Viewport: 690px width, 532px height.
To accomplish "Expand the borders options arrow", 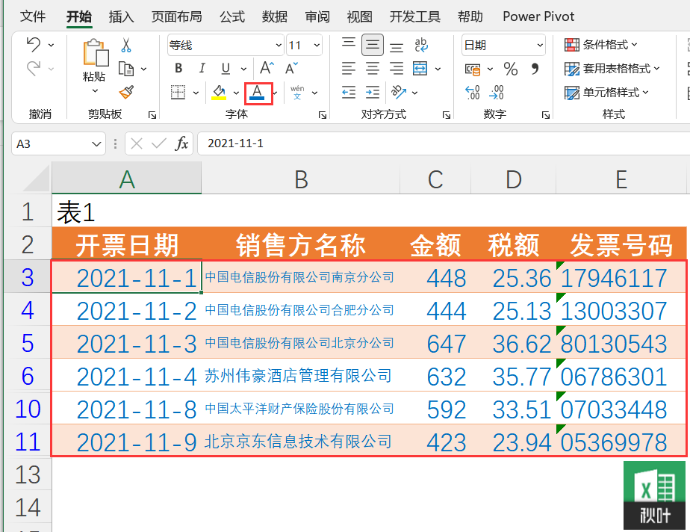I will pyautogui.click(x=196, y=93).
